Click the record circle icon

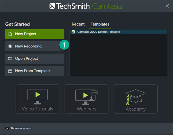pos(10,46)
